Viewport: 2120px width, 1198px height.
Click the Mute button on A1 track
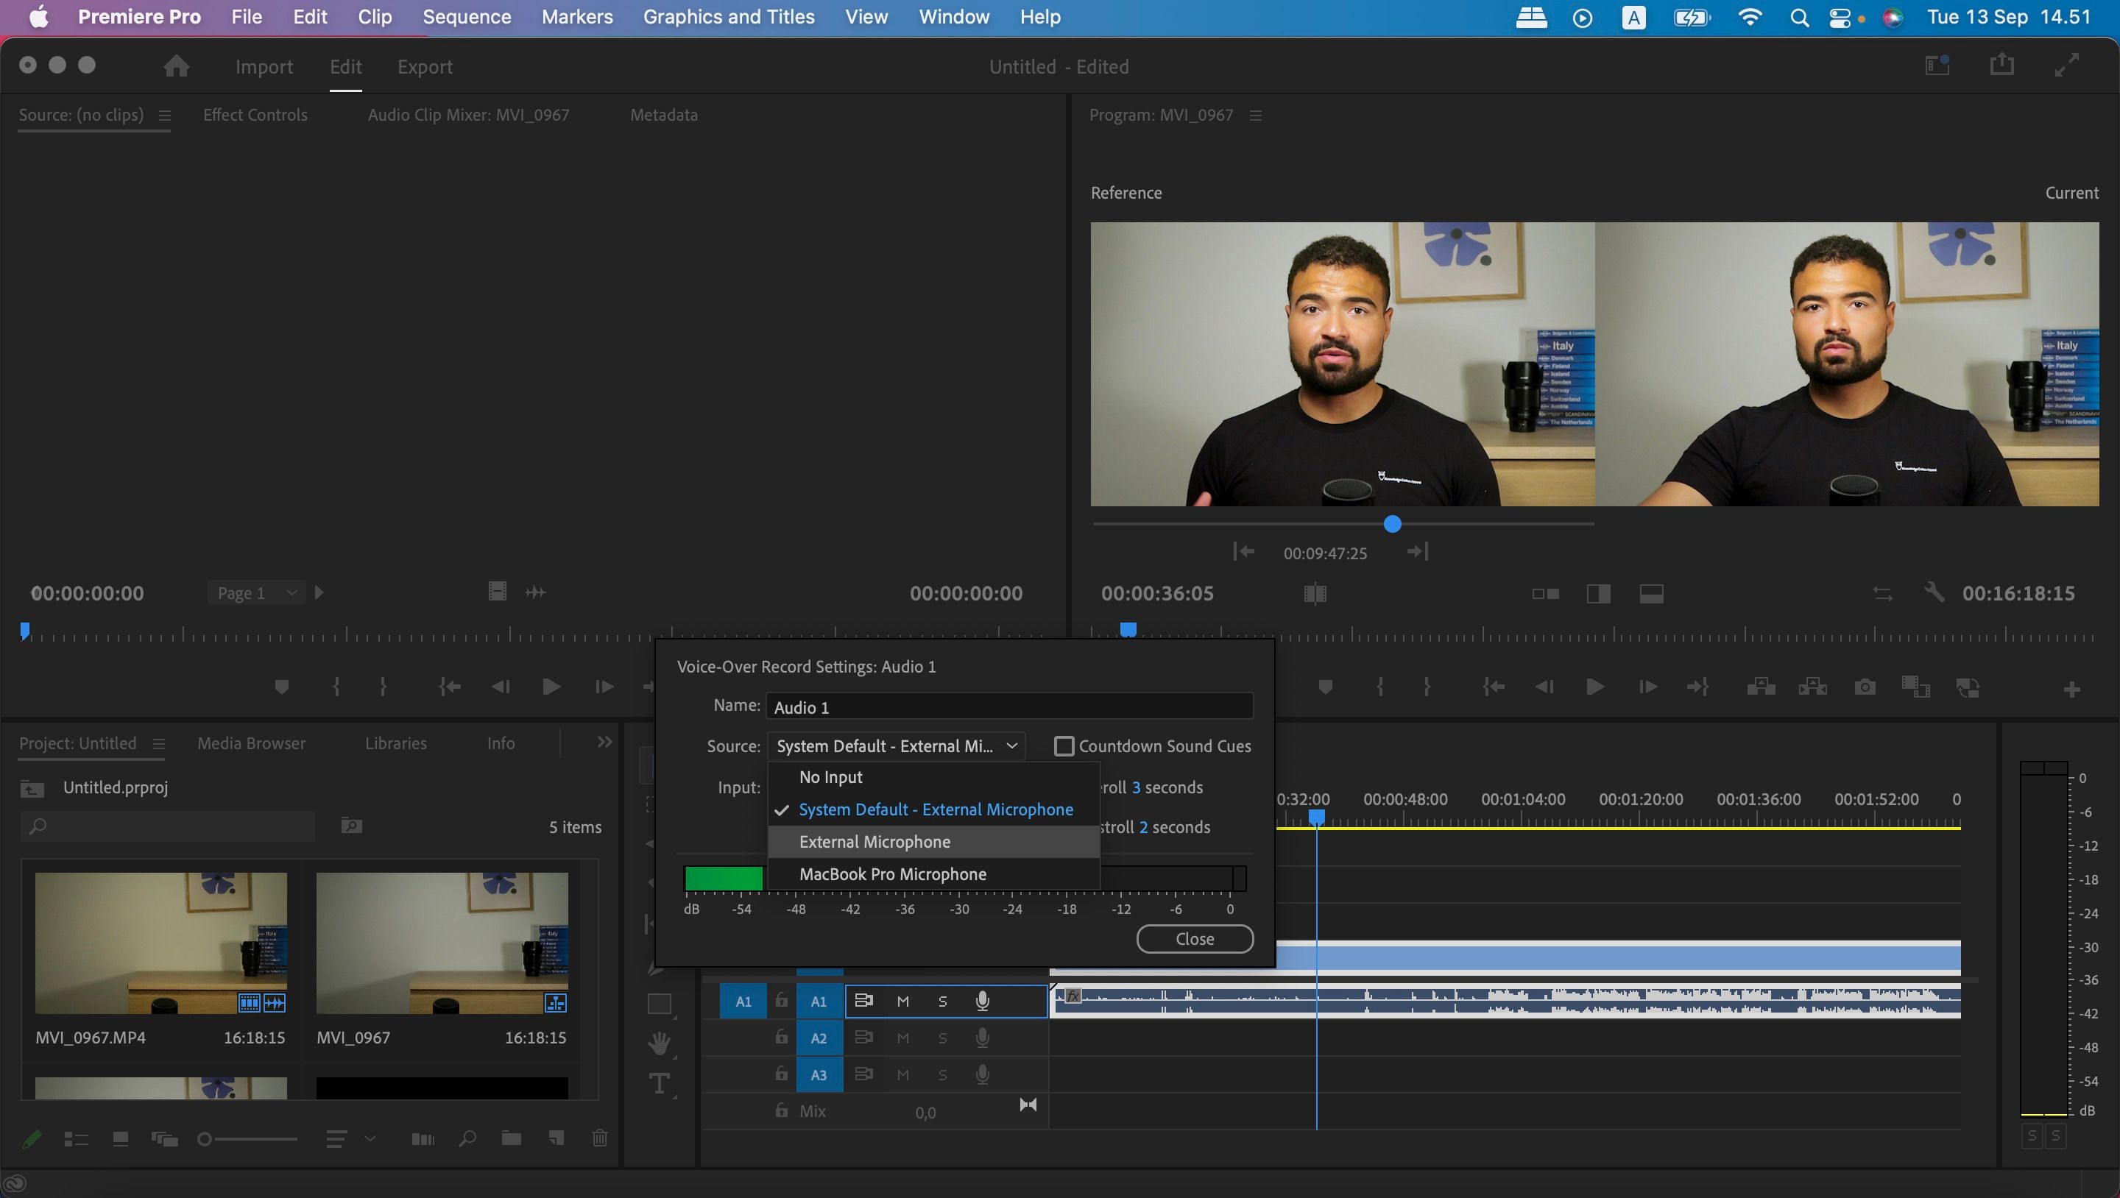pos(901,1000)
